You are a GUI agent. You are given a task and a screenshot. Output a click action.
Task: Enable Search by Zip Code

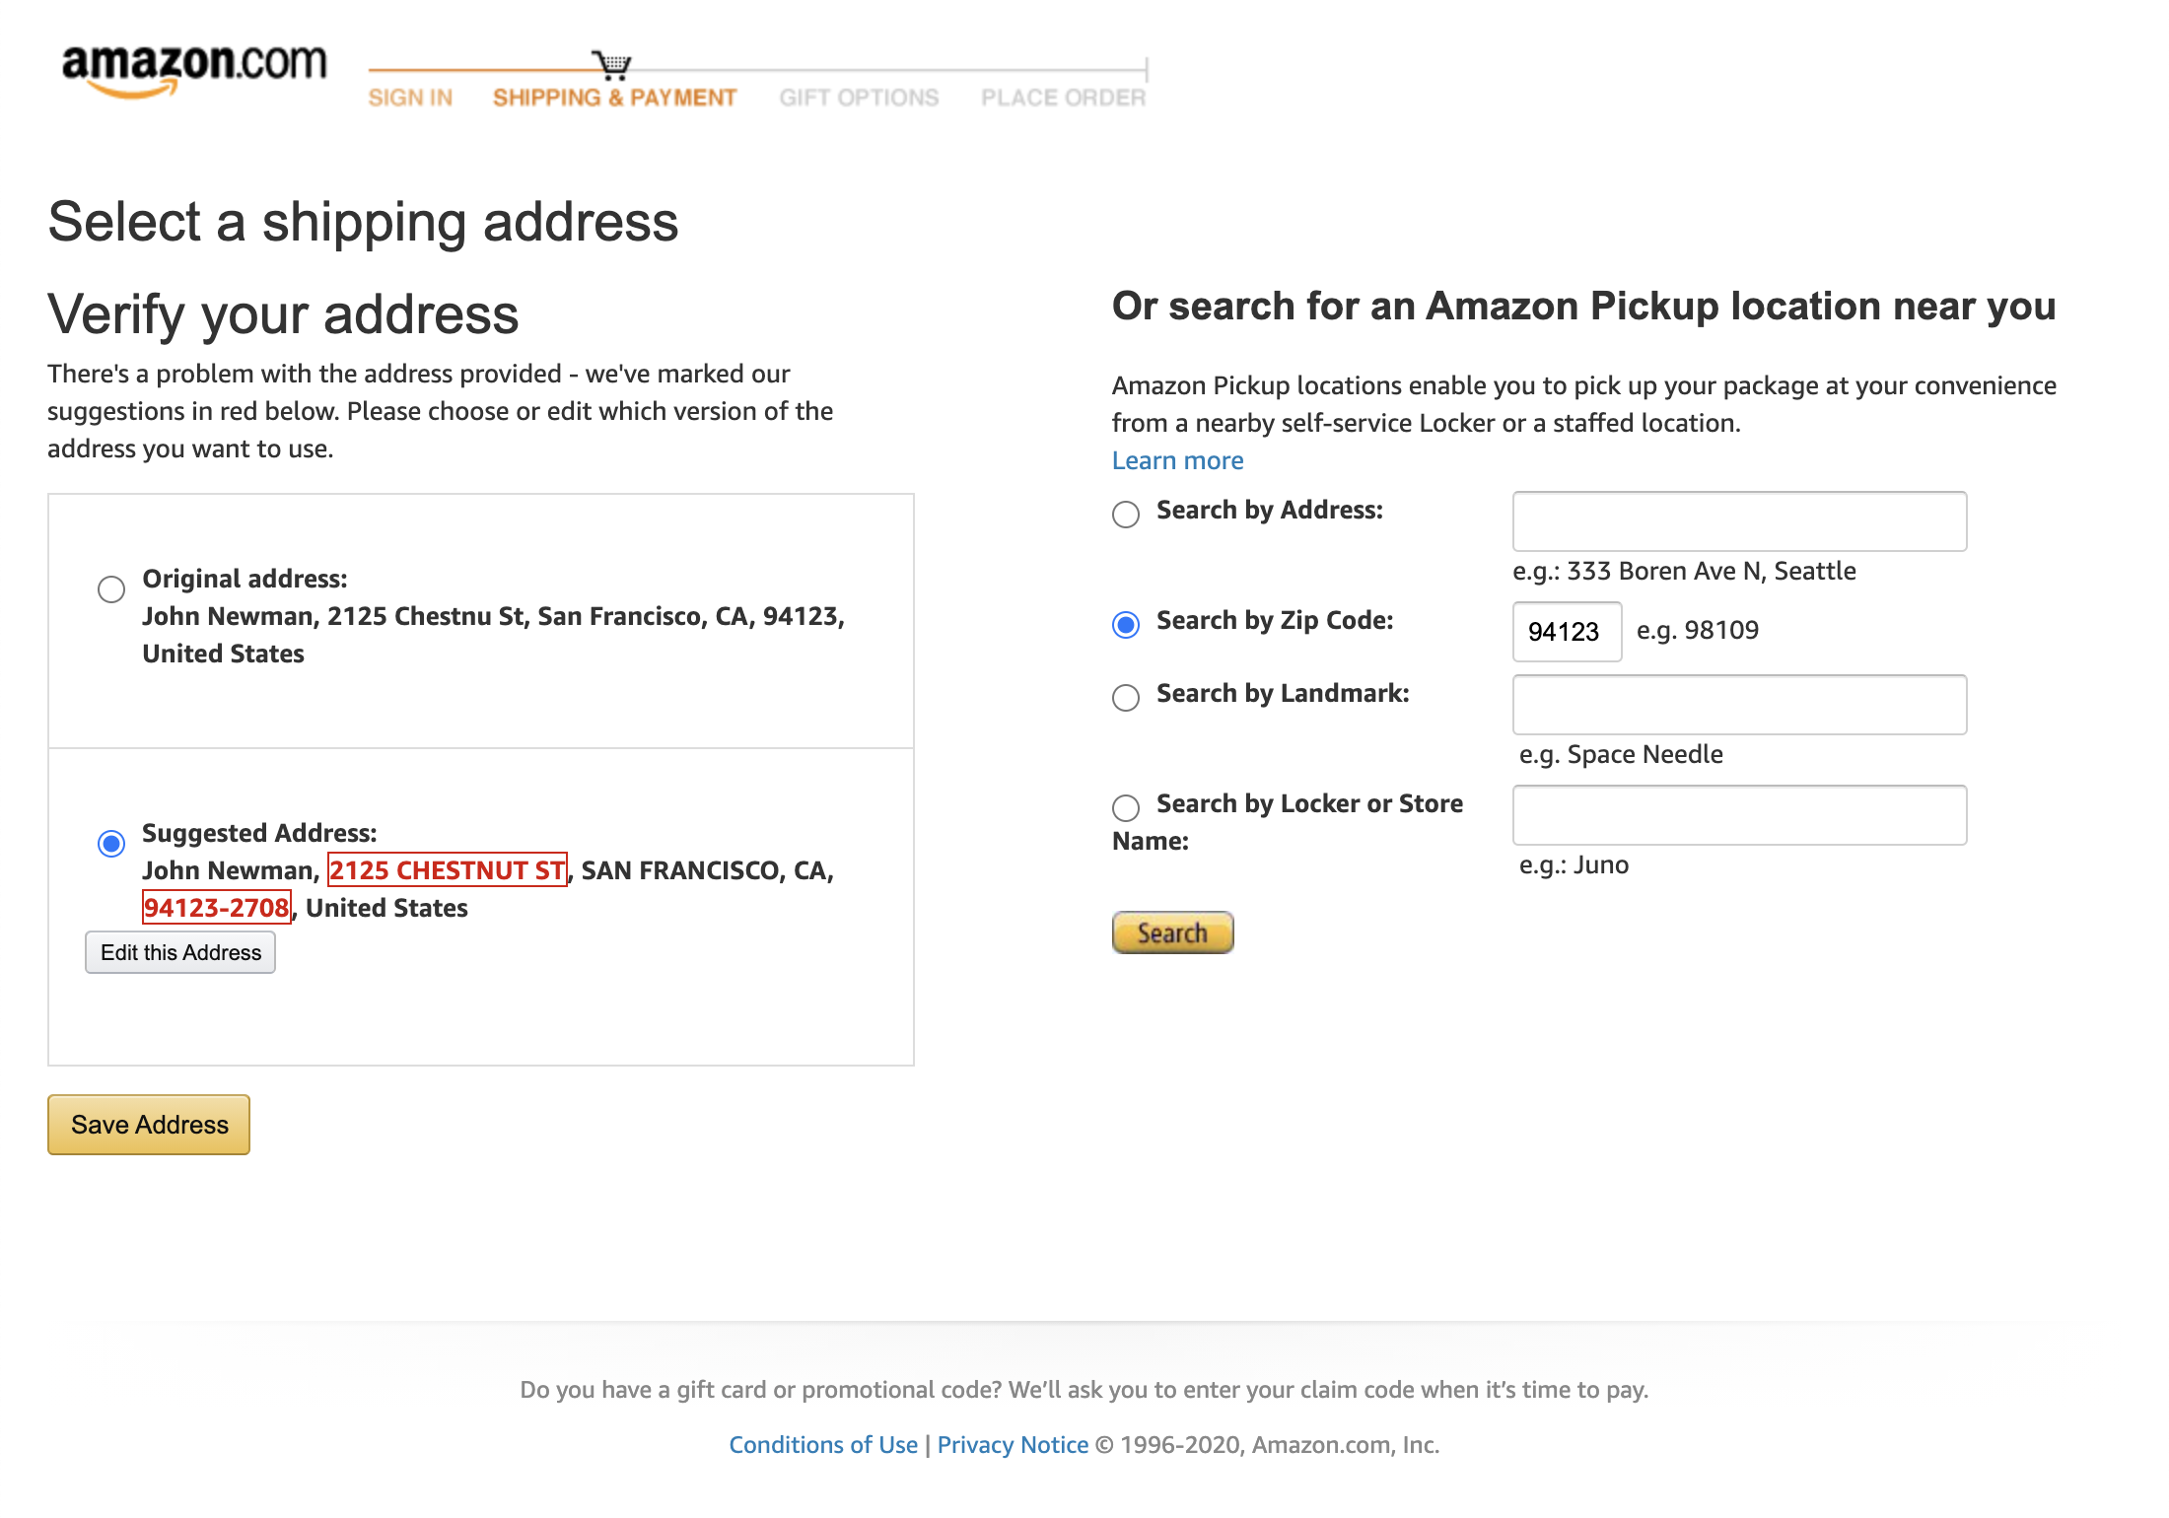1124,624
